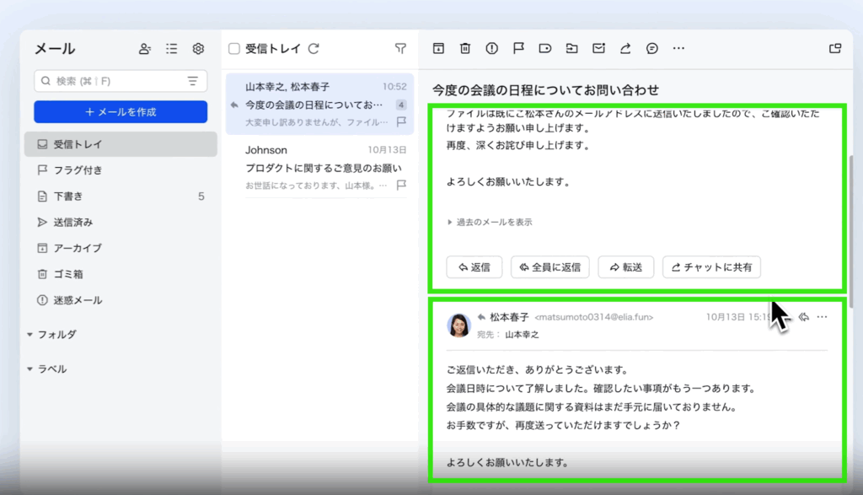The image size is (863, 495).
Task: Tick the select-all checkbox beside 受信トレイ
Action: point(234,49)
